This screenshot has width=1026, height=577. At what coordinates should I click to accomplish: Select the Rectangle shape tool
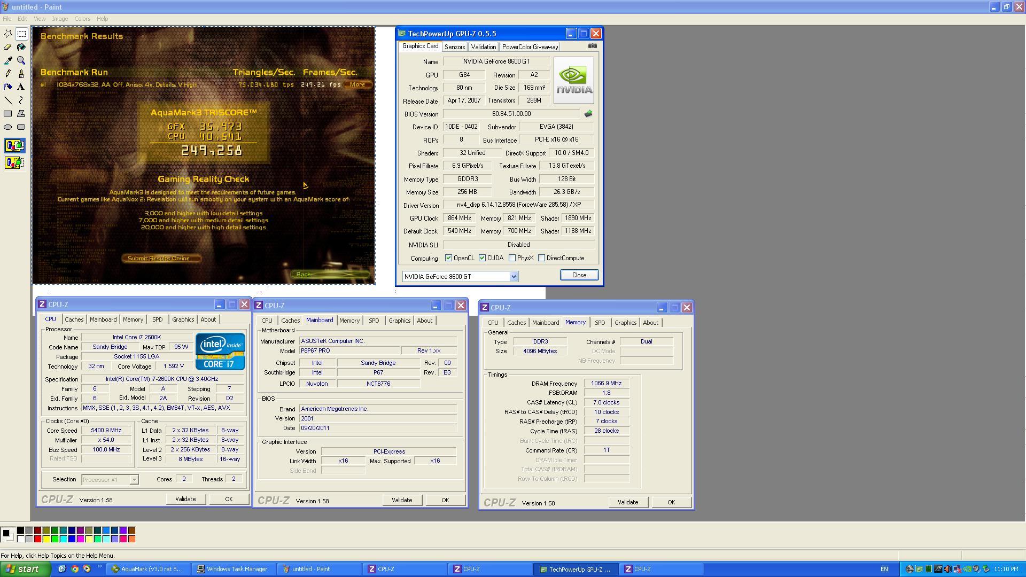click(x=8, y=114)
